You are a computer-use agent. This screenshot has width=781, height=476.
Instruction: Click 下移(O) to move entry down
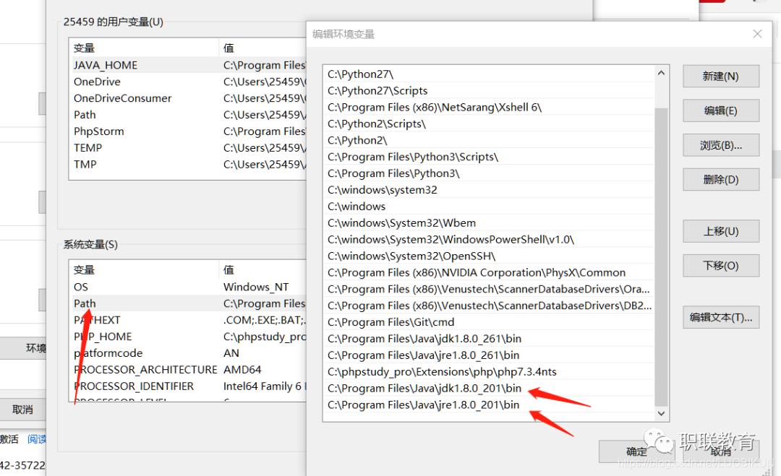(x=720, y=265)
